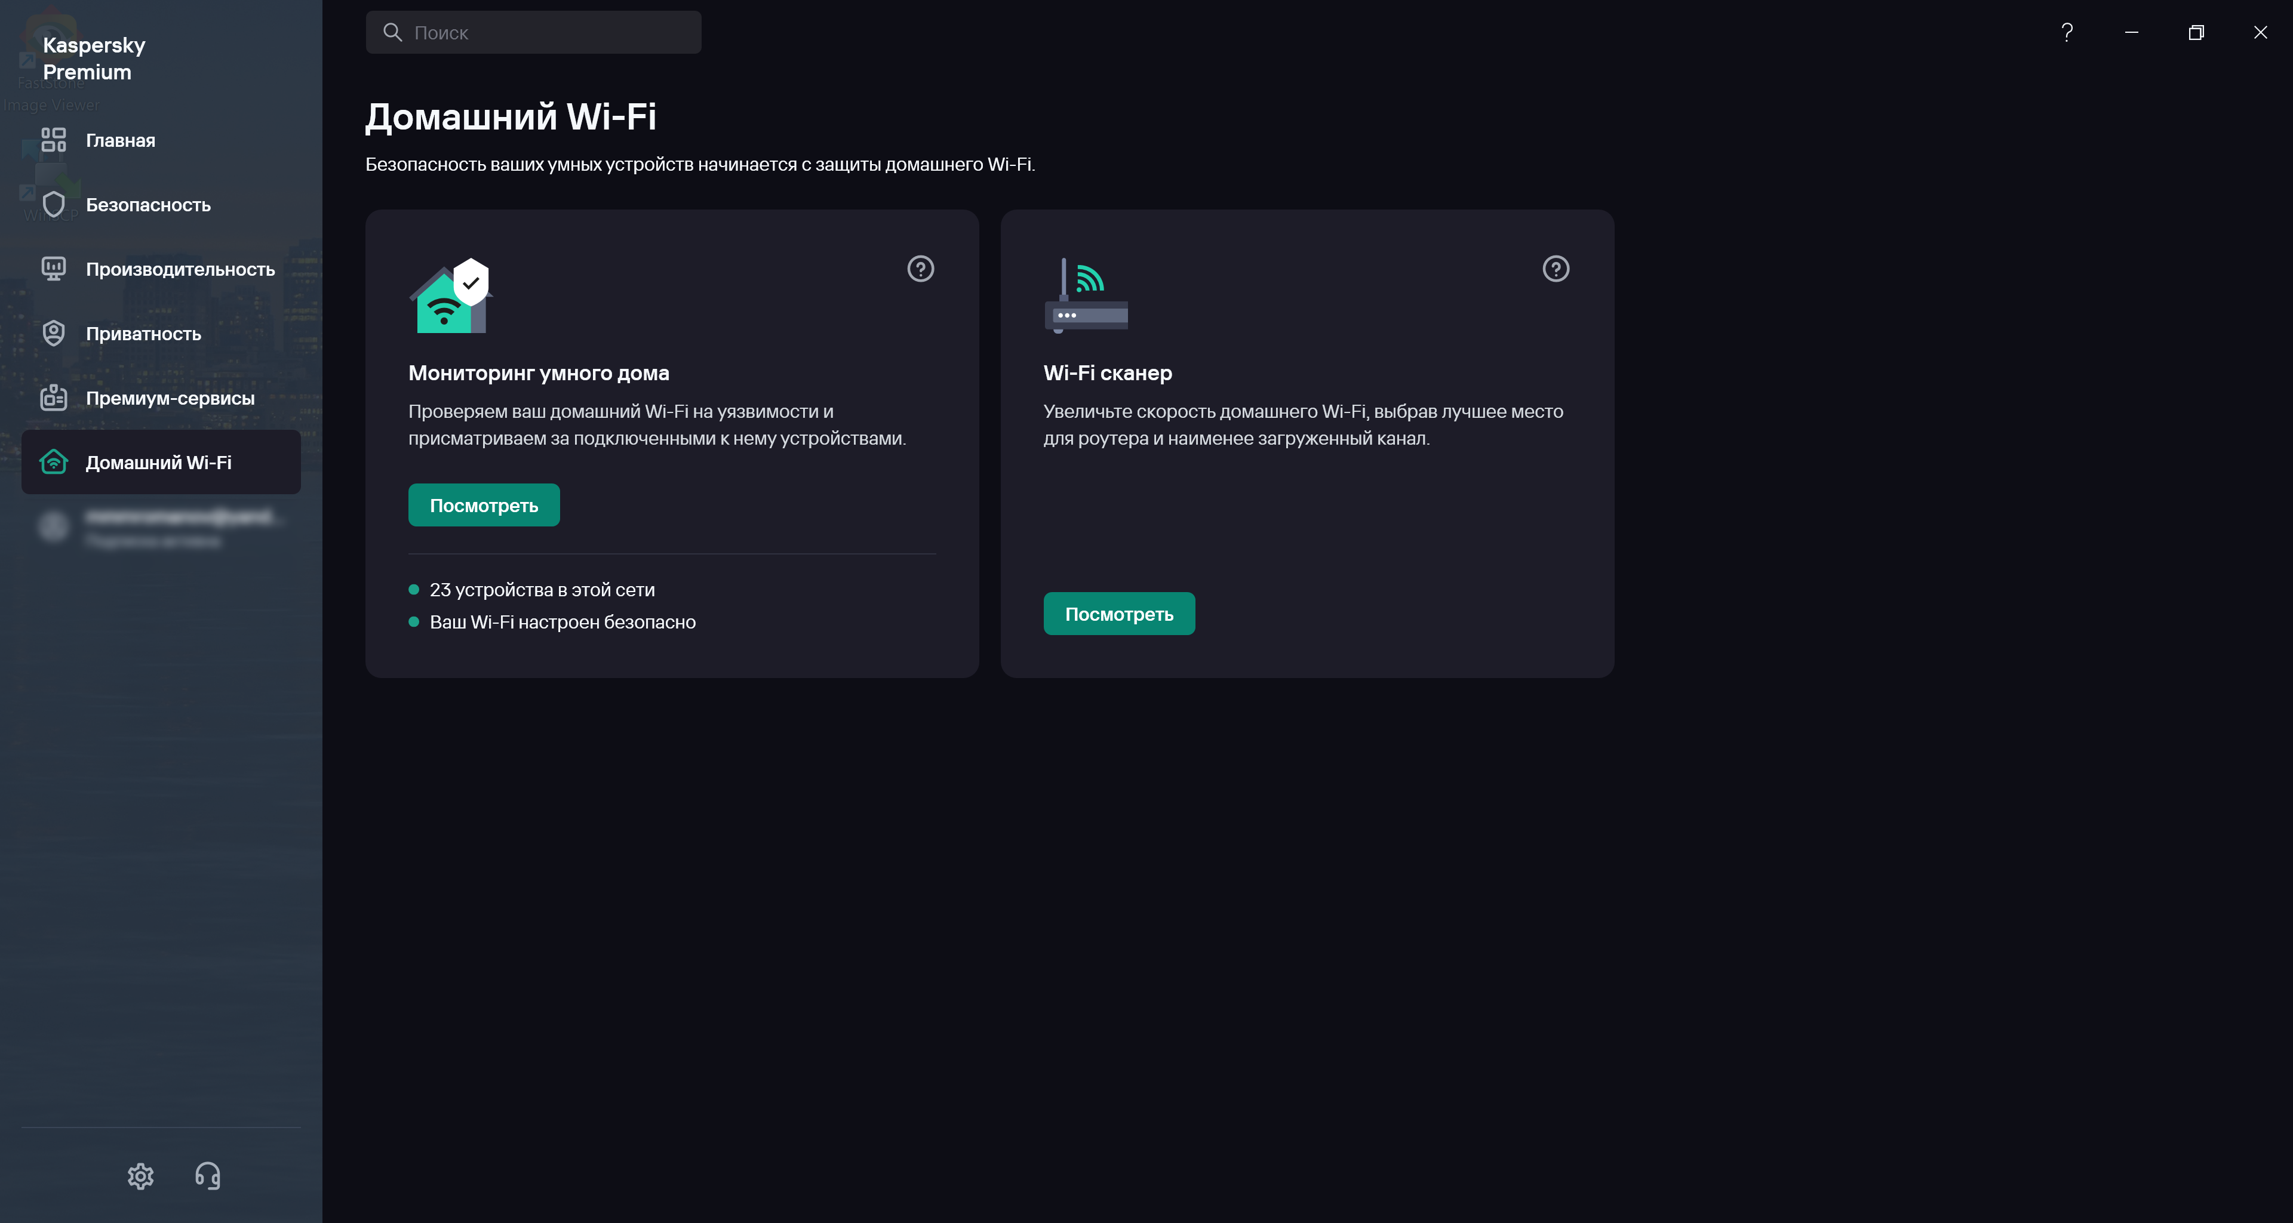
Task: Go to the Главная section
Action: (x=120, y=140)
